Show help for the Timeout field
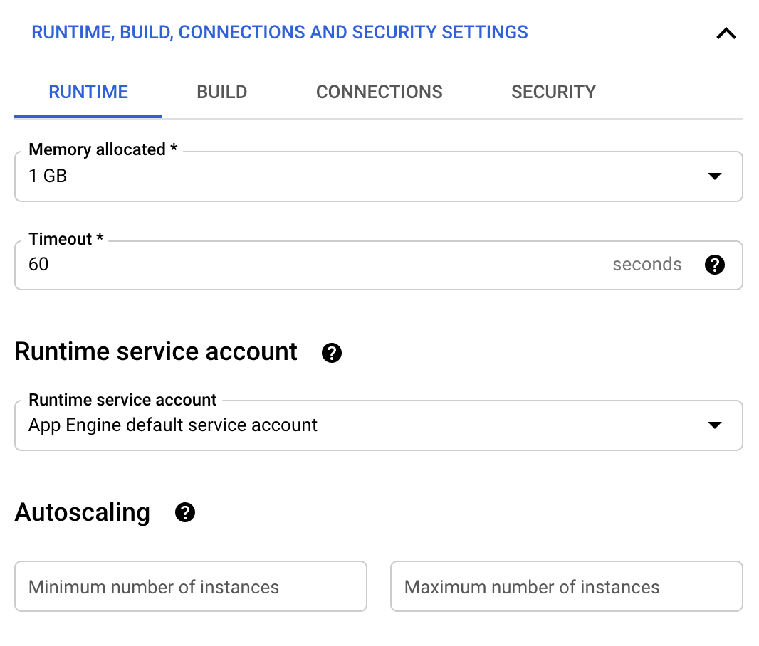 (x=714, y=265)
